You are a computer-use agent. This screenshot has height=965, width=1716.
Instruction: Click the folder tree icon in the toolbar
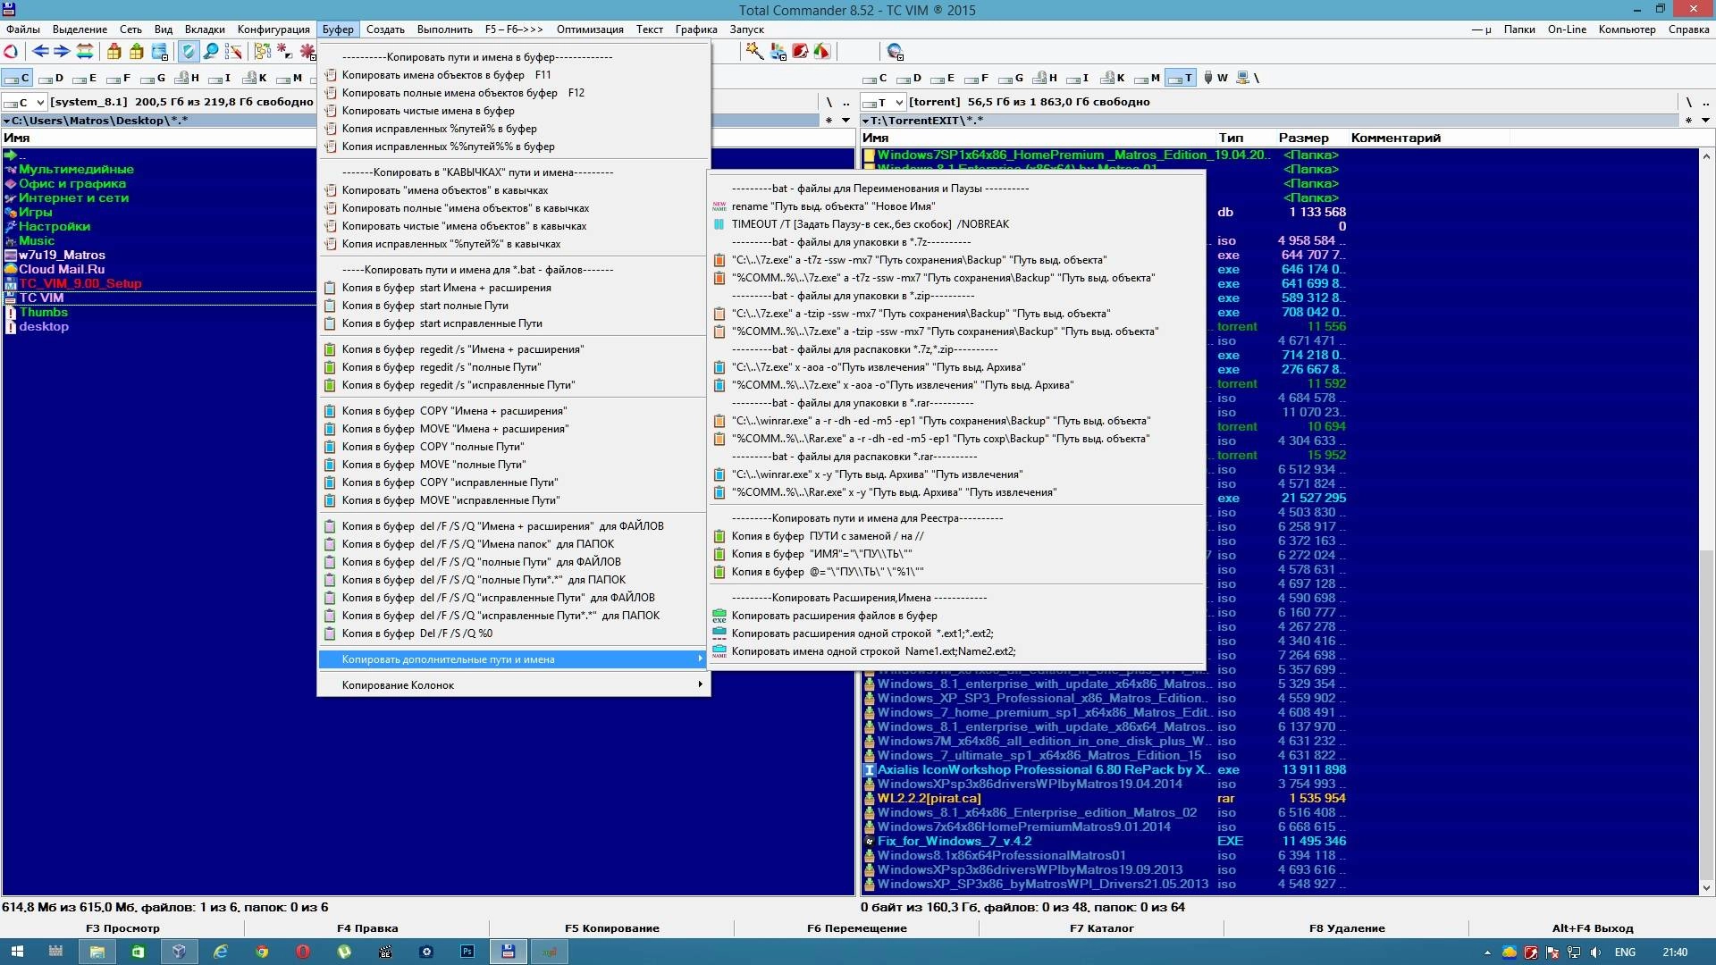(262, 52)
